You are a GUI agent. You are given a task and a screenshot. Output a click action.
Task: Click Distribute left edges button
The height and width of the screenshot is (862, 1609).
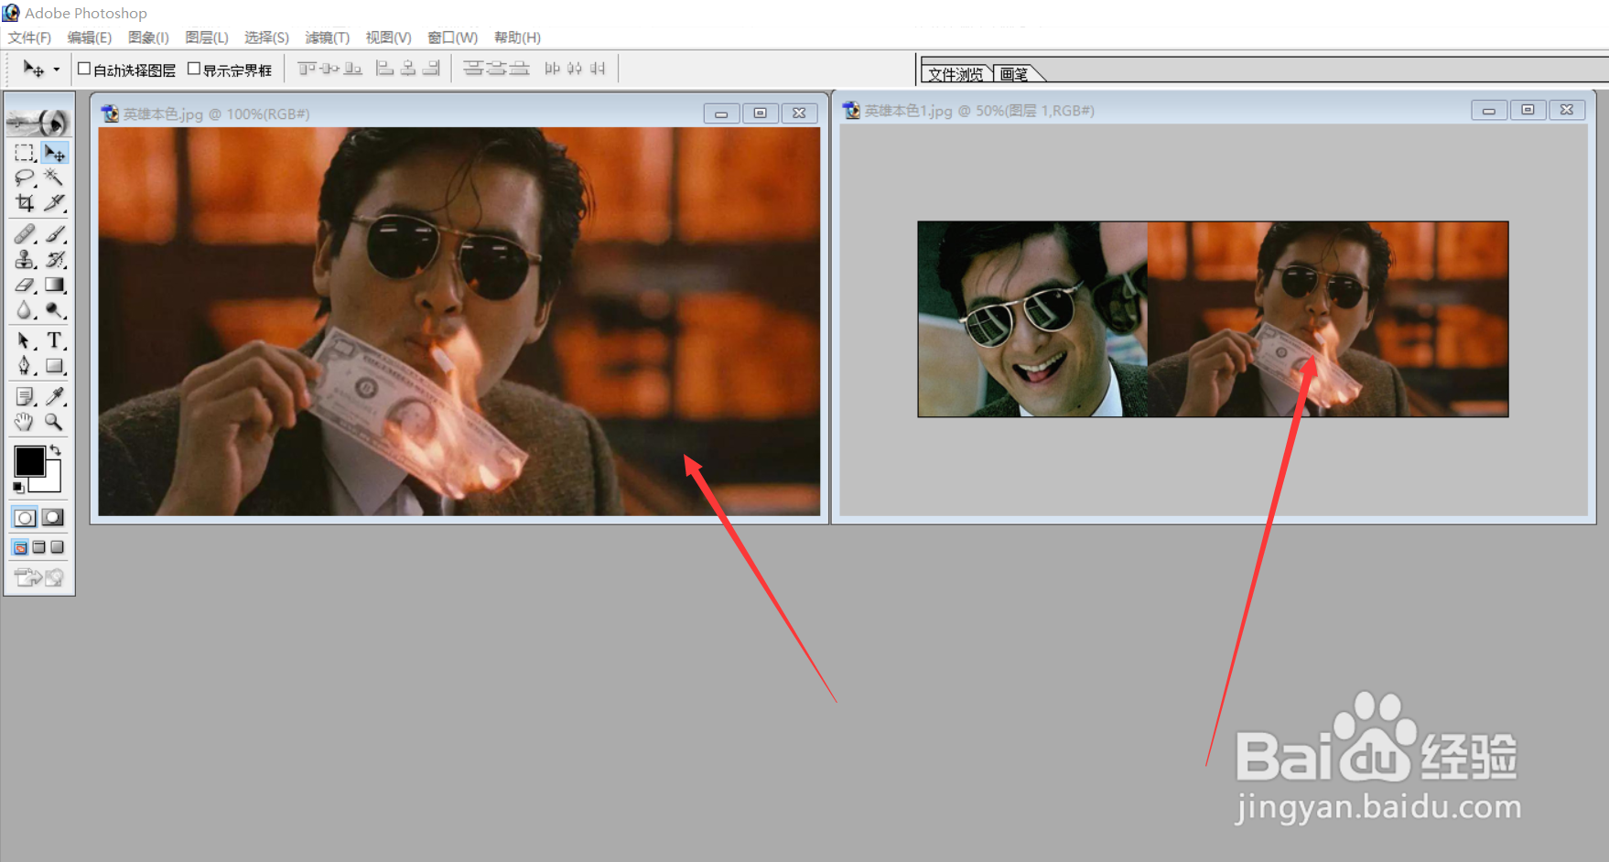click(552, 69)
